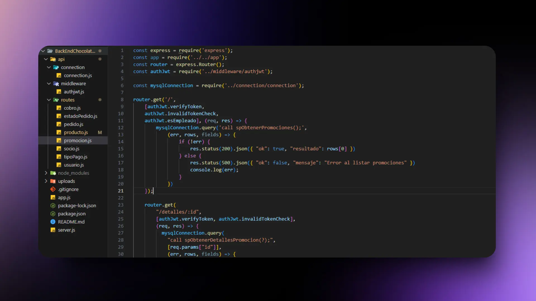Viewport: 536px width, 301px height.
Task: Click the JS icon beside app.js
Action: click(53, 197)
